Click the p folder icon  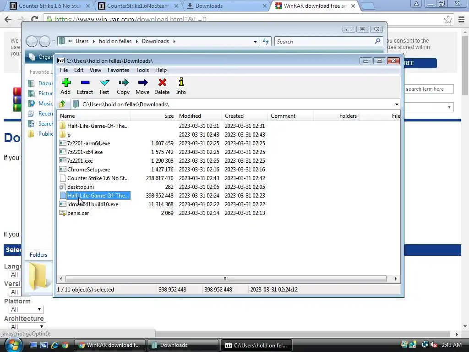[62, 134]
